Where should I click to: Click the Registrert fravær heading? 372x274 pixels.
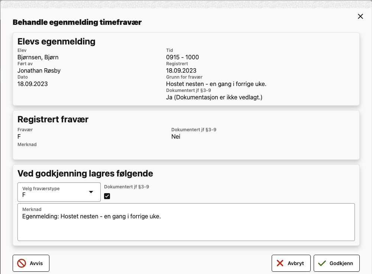pyautogui.click(x=52, y=119)
